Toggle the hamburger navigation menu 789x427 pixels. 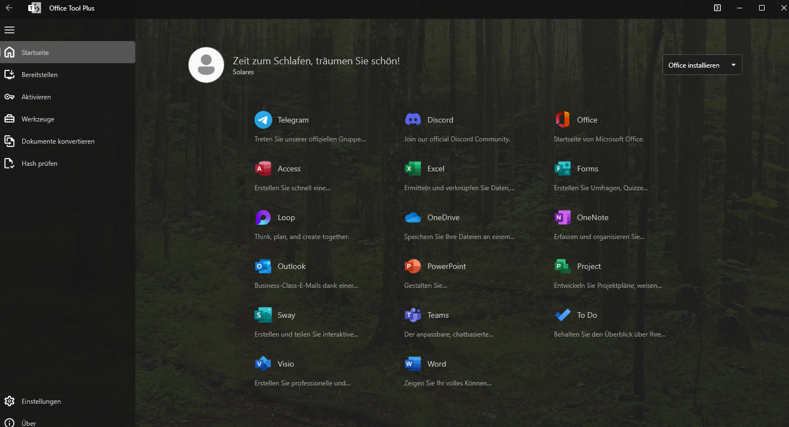point(9,30)
